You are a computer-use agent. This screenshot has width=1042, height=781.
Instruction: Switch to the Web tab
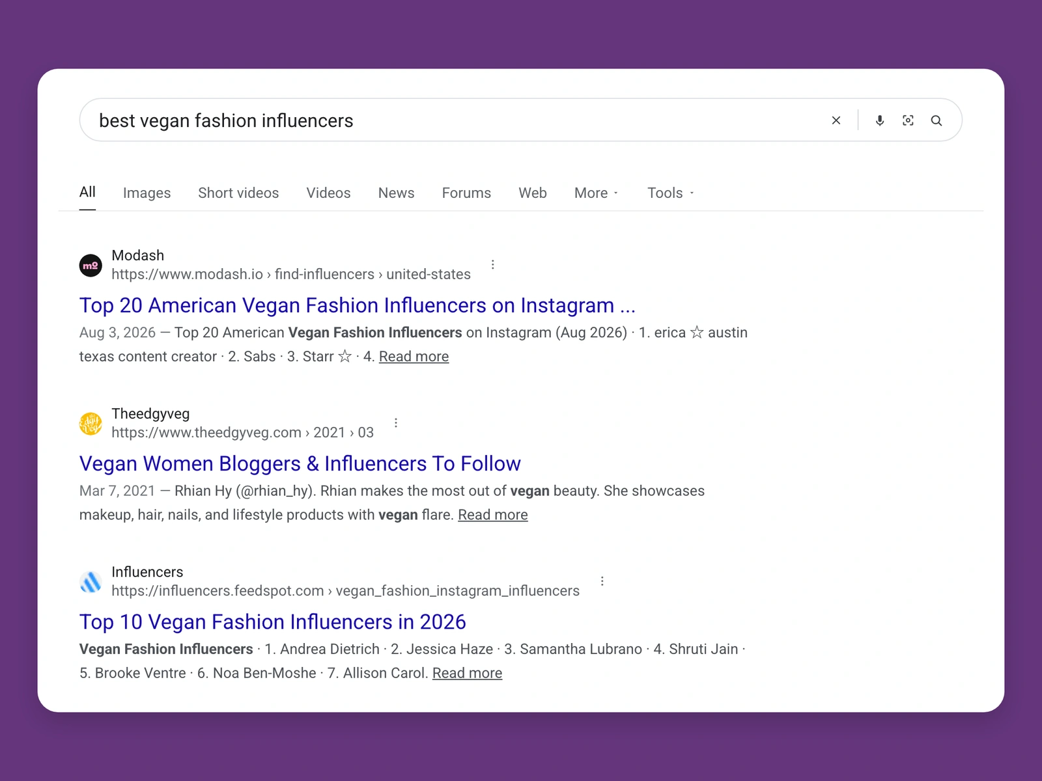click(x=533, y=193)
